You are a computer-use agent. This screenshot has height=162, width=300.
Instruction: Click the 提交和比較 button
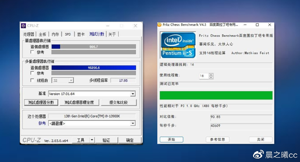click(119, 102)
